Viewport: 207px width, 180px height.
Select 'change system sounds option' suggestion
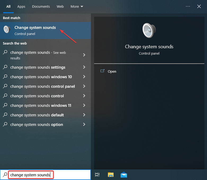coord(45,124)
